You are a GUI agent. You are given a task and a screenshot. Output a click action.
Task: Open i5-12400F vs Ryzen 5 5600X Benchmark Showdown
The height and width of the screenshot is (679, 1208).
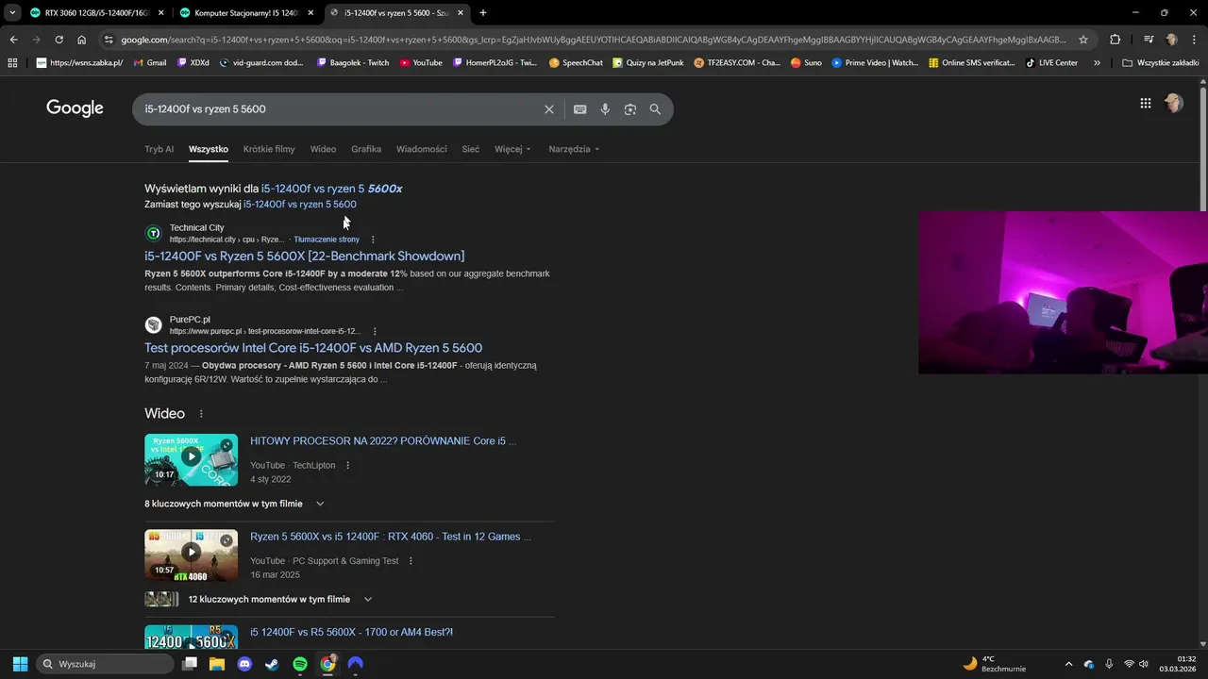[304, 257]
